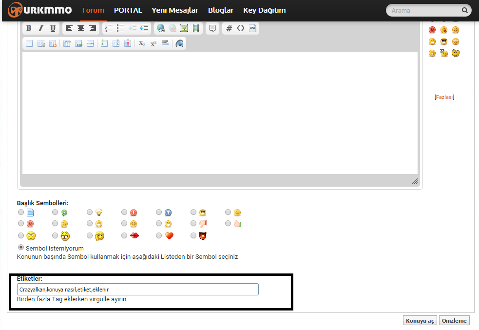Insert a video with the filmstrip icon
Image resolution: width=479 pixels, height=330 pixels.
(196, 28)
